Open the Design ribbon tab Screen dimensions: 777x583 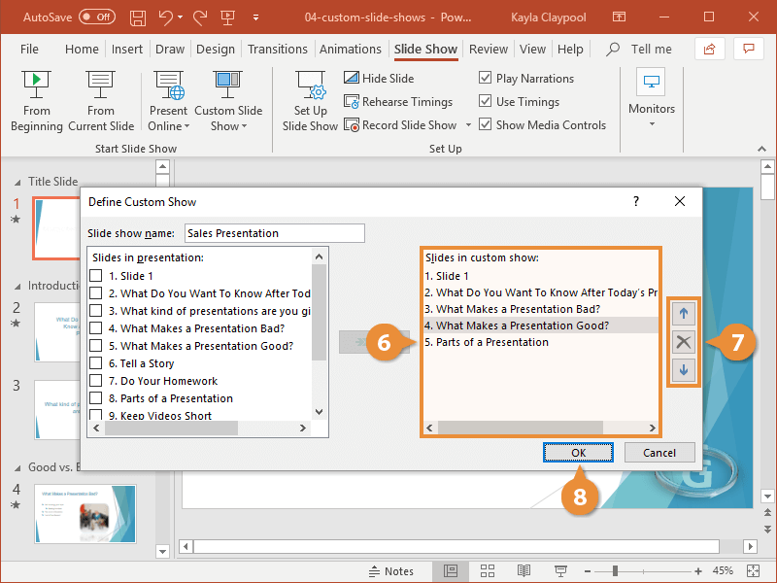tap(215, 50)
